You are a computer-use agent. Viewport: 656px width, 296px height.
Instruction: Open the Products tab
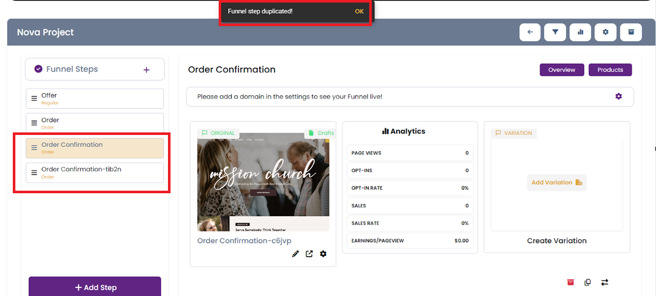pos(610,70)
